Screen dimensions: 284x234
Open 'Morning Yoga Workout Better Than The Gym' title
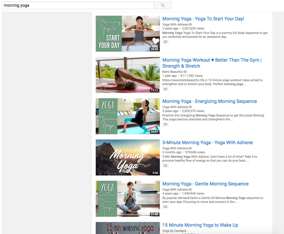[x=212, y=63]
